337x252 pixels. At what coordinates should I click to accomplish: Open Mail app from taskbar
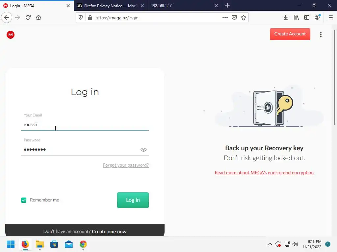coord(69,244)
